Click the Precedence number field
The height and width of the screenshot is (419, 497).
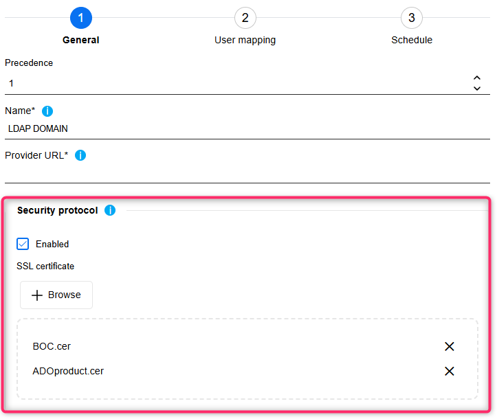tap(234, 84)
